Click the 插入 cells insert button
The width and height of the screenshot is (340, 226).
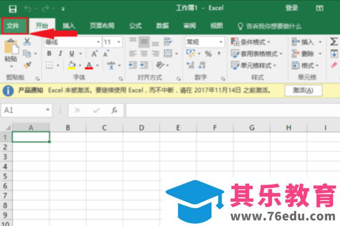tap(303, 42)
